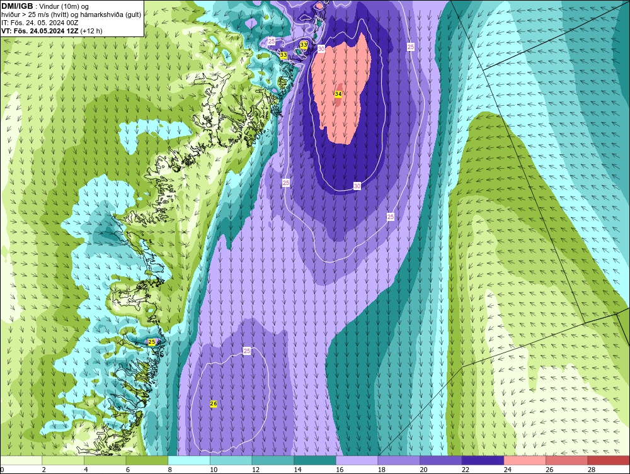Click the yellow 25 gust label on the coast
The width and height of the screenshot is (630, 474).
(x=151, y=342)
